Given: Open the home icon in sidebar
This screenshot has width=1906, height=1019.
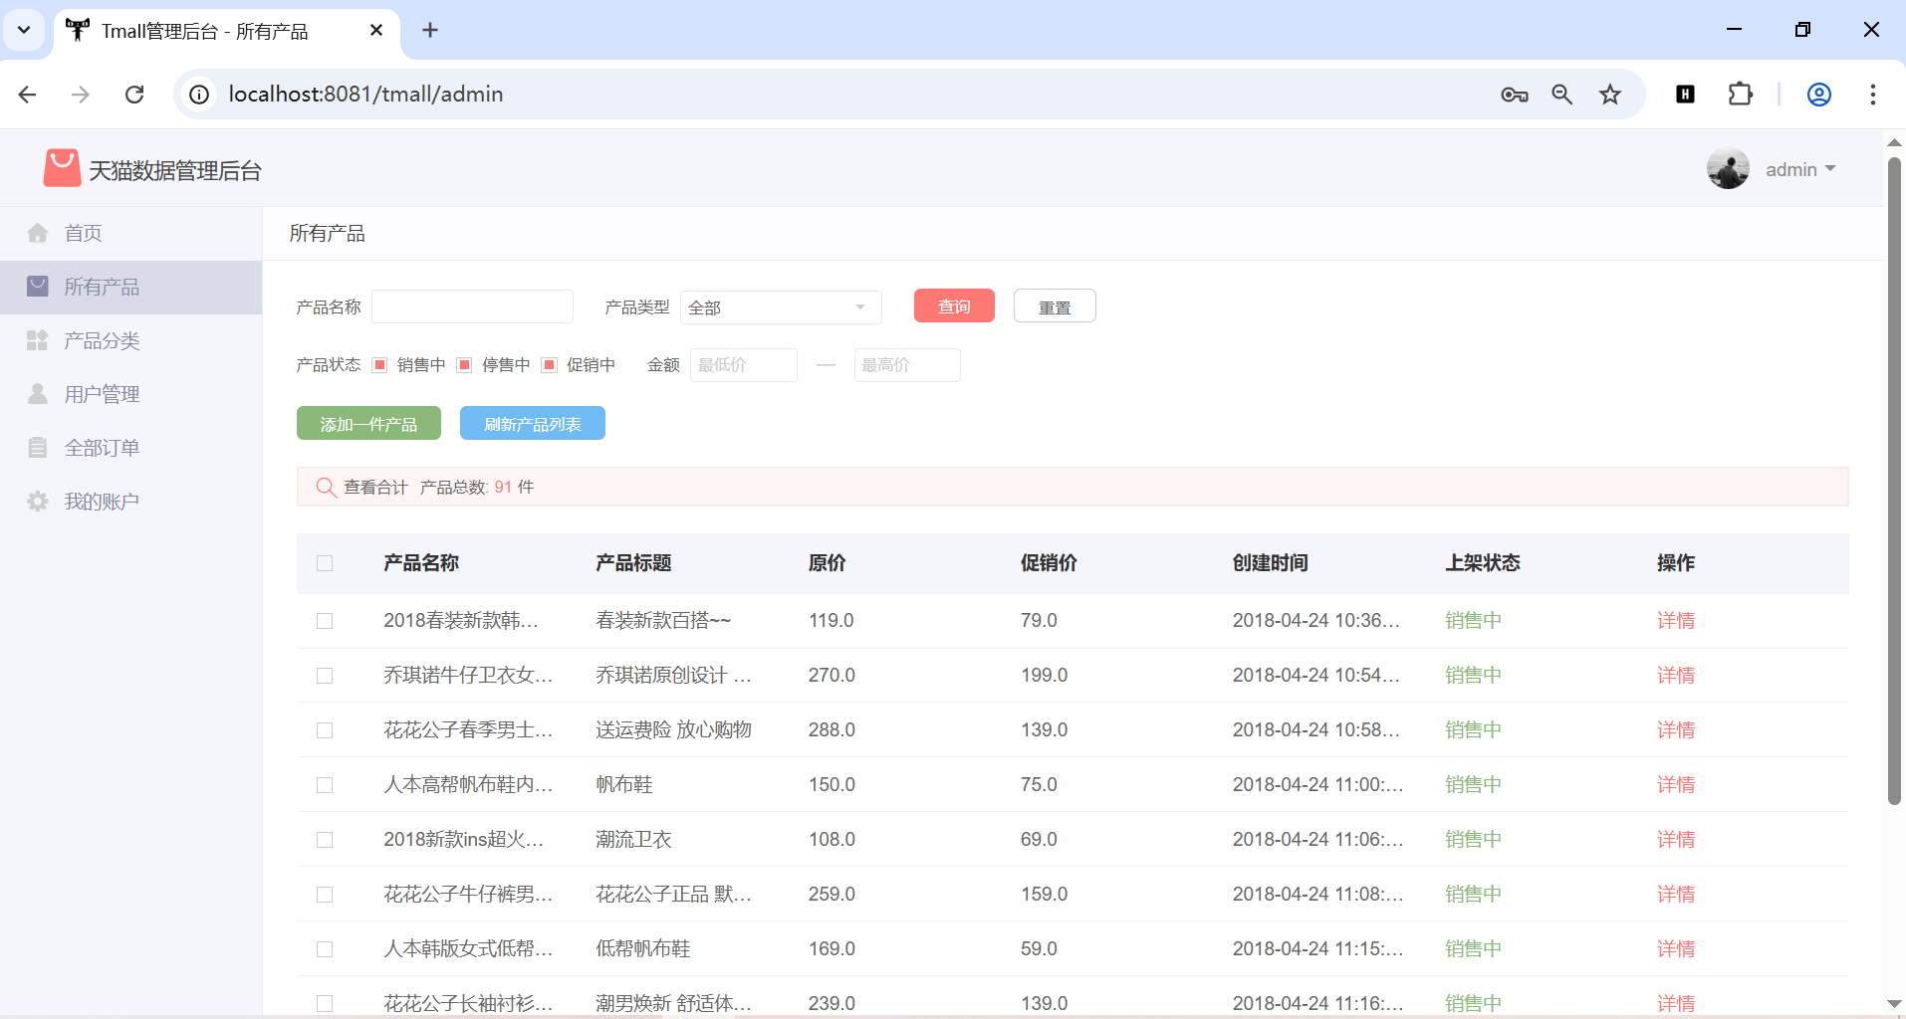Looking at the screenshot, I should [x=38, y=233].
